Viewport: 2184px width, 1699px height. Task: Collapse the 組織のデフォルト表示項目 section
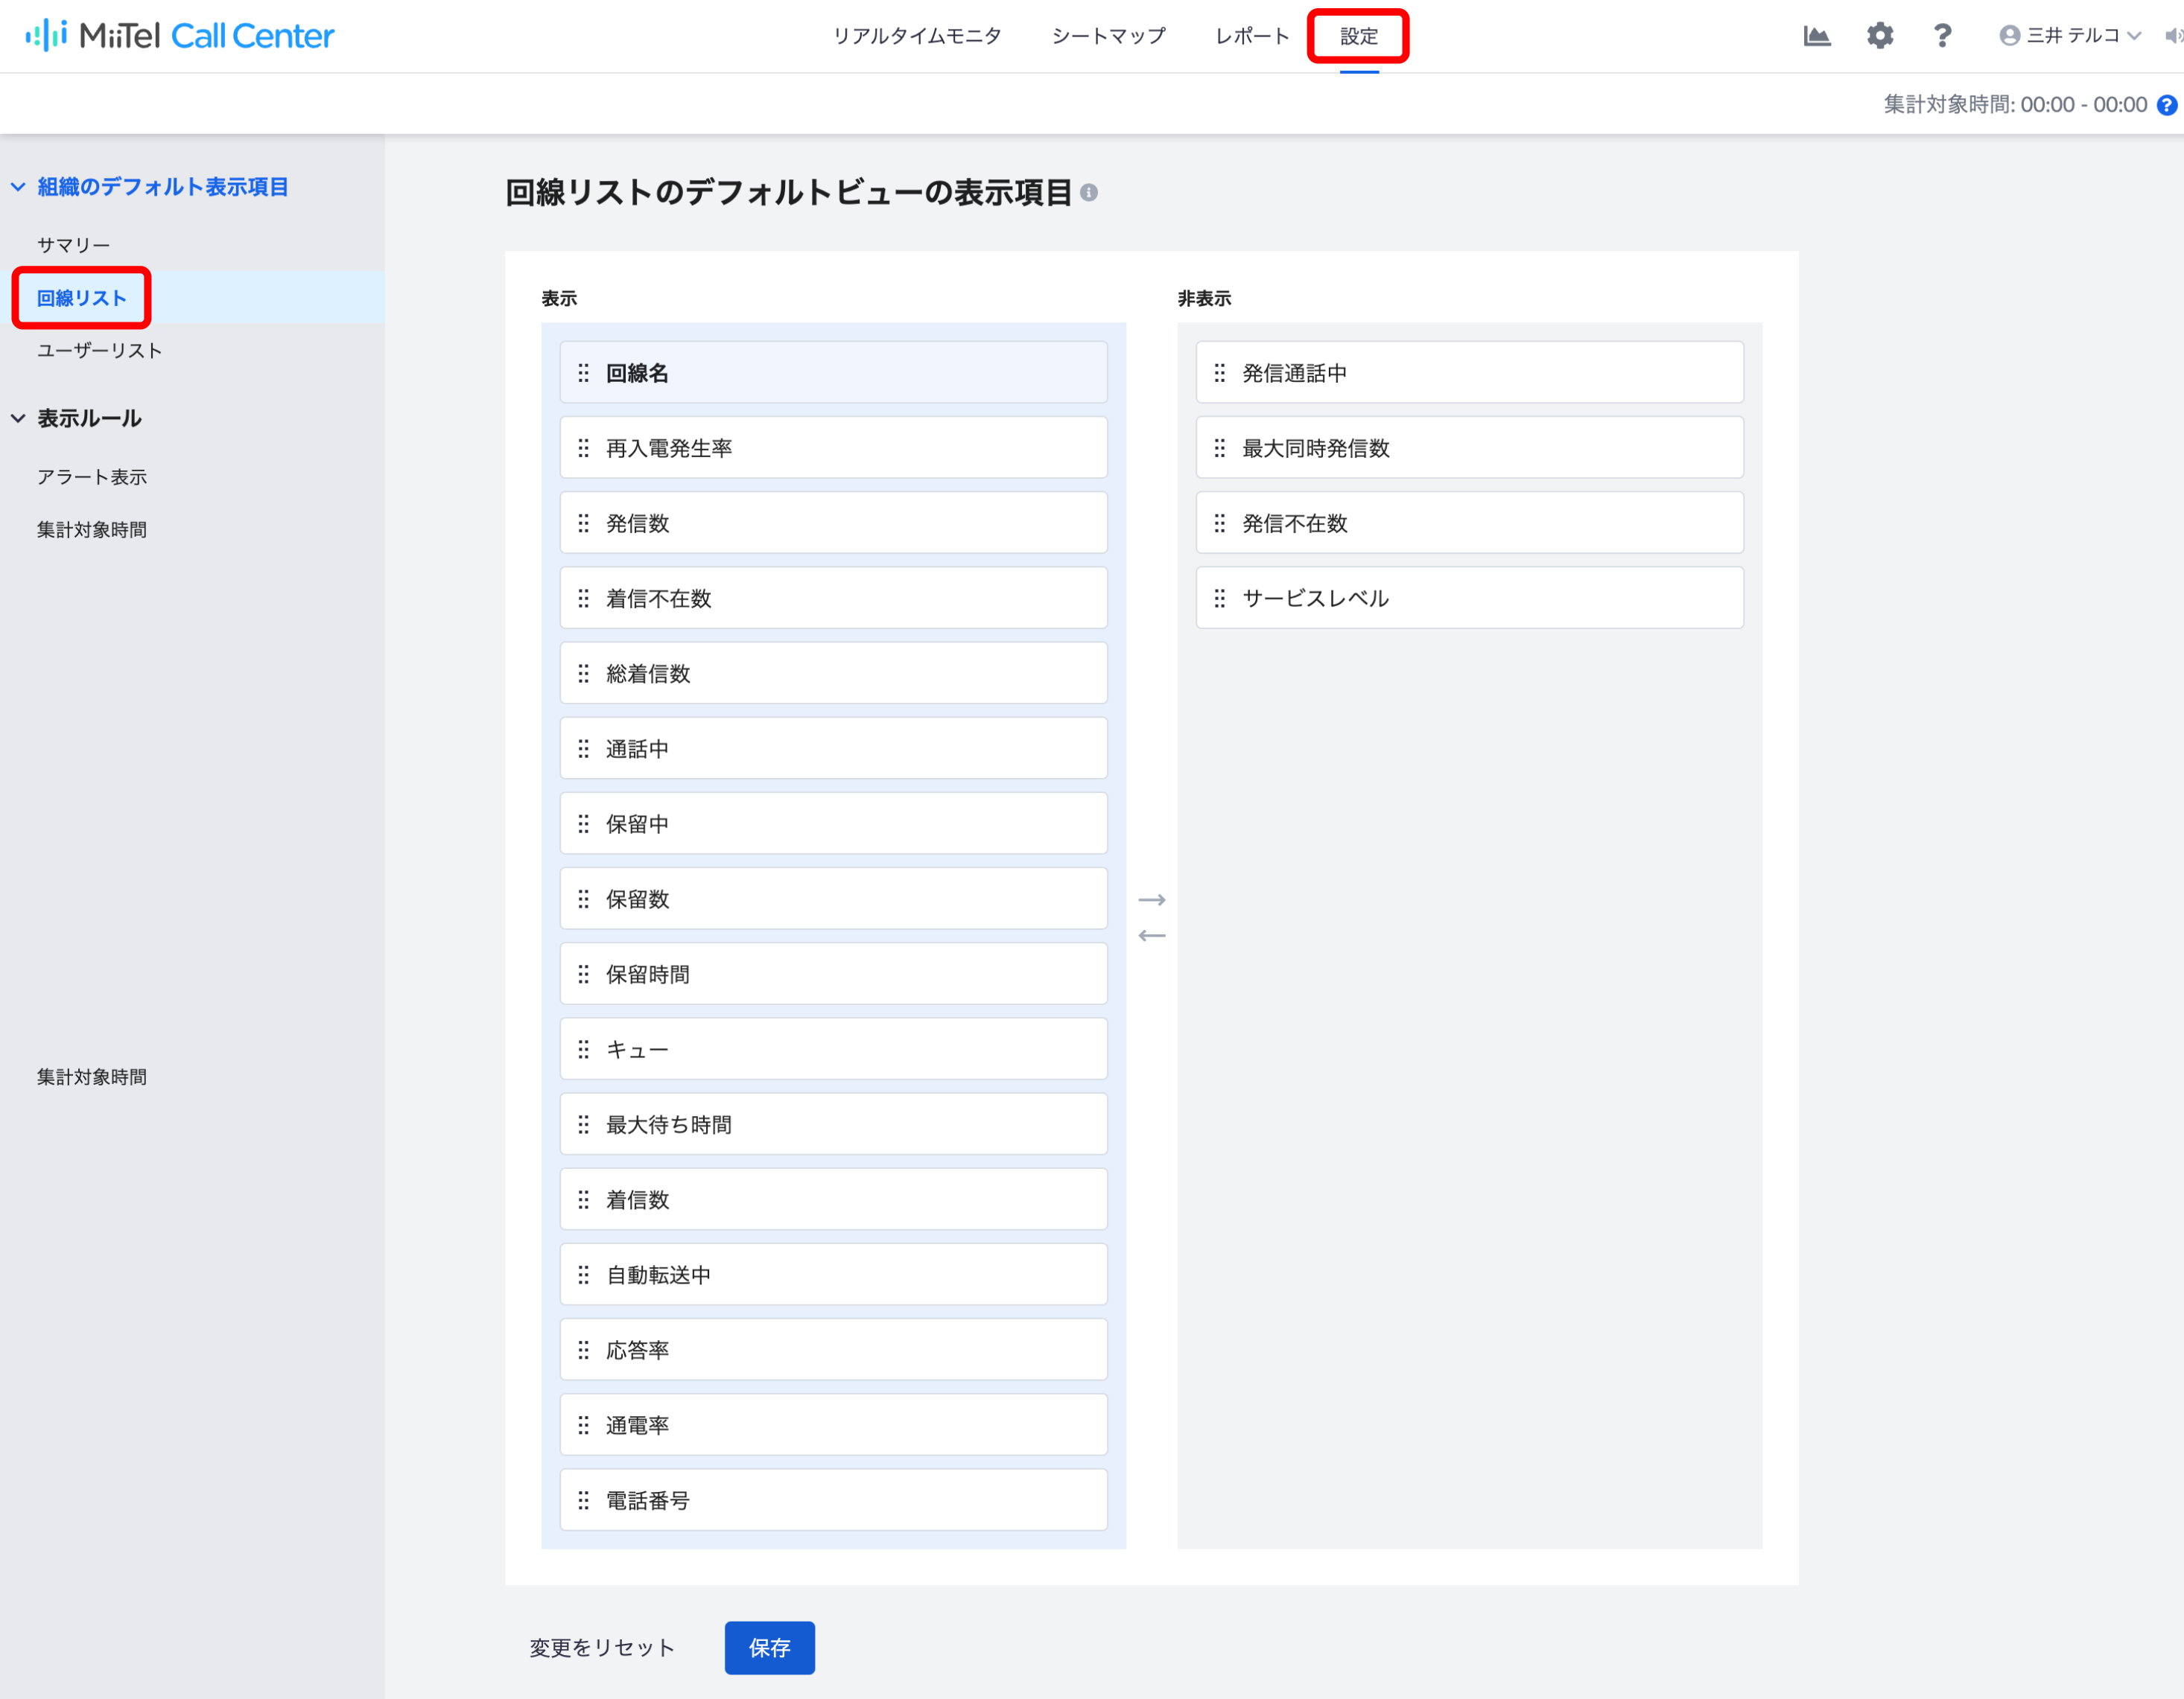coord(18,187)
